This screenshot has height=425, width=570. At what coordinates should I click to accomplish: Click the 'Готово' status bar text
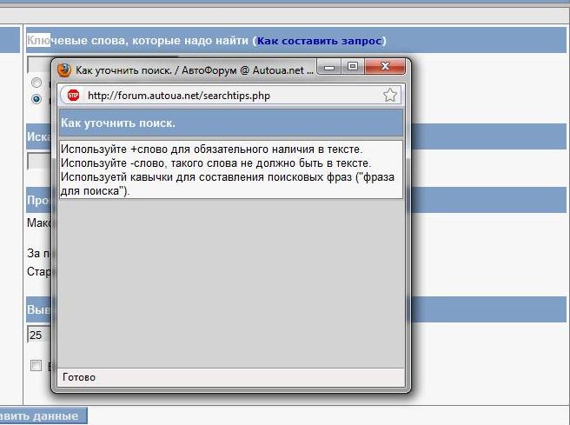(x=79, y=377)
